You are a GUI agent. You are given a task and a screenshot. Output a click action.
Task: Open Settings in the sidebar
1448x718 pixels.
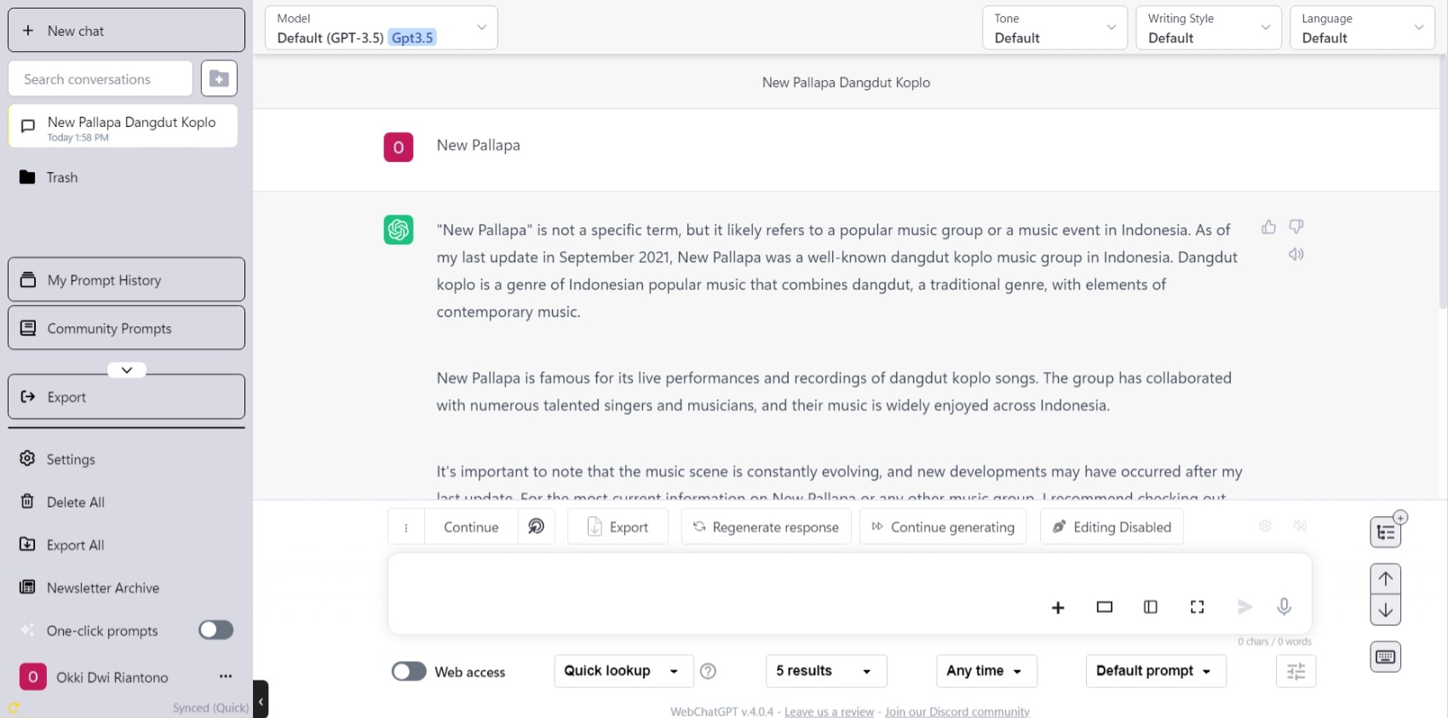pyautogui.click(x=126, y=459)
